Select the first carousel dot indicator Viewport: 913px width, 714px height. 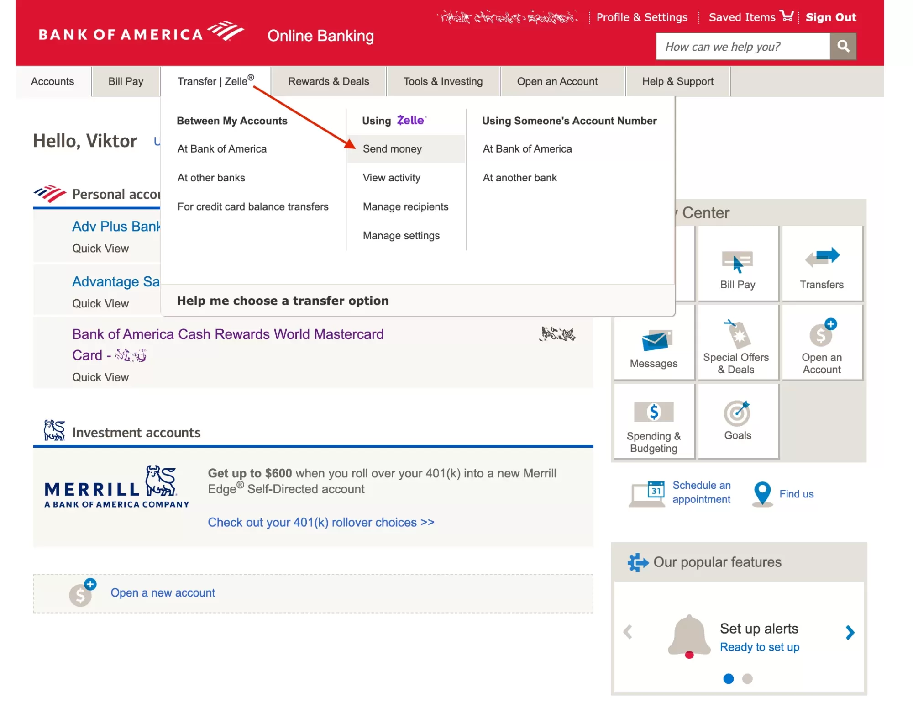click(x=729, y=679)
